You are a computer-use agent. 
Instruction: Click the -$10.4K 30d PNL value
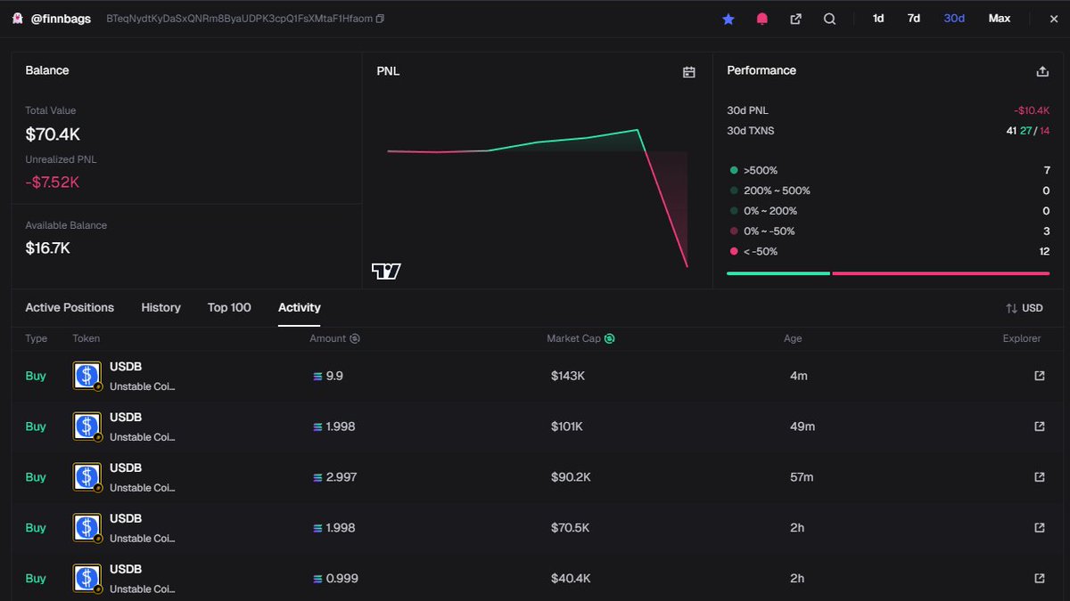tap(1032, 110)
